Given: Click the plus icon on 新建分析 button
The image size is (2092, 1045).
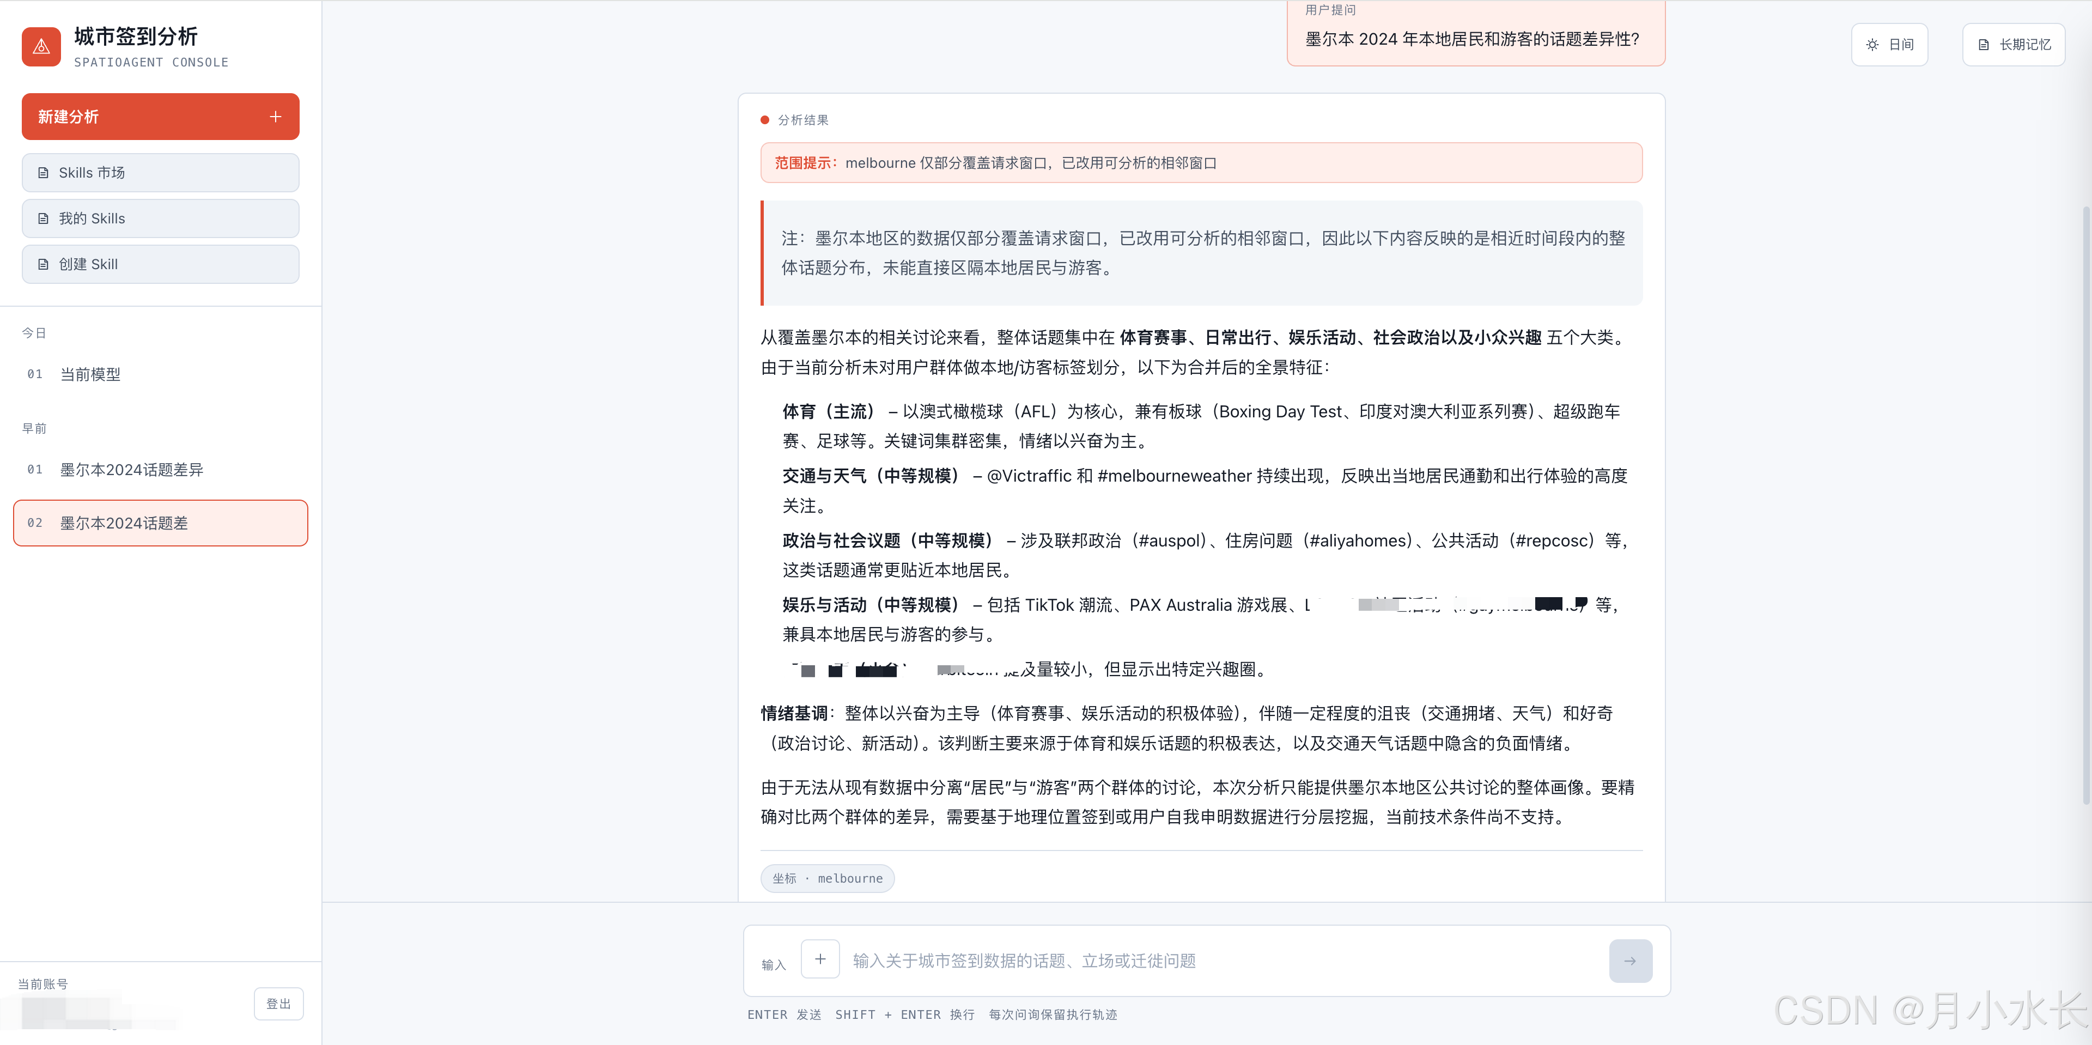Looking at the screenshot, I should point(276,117).
